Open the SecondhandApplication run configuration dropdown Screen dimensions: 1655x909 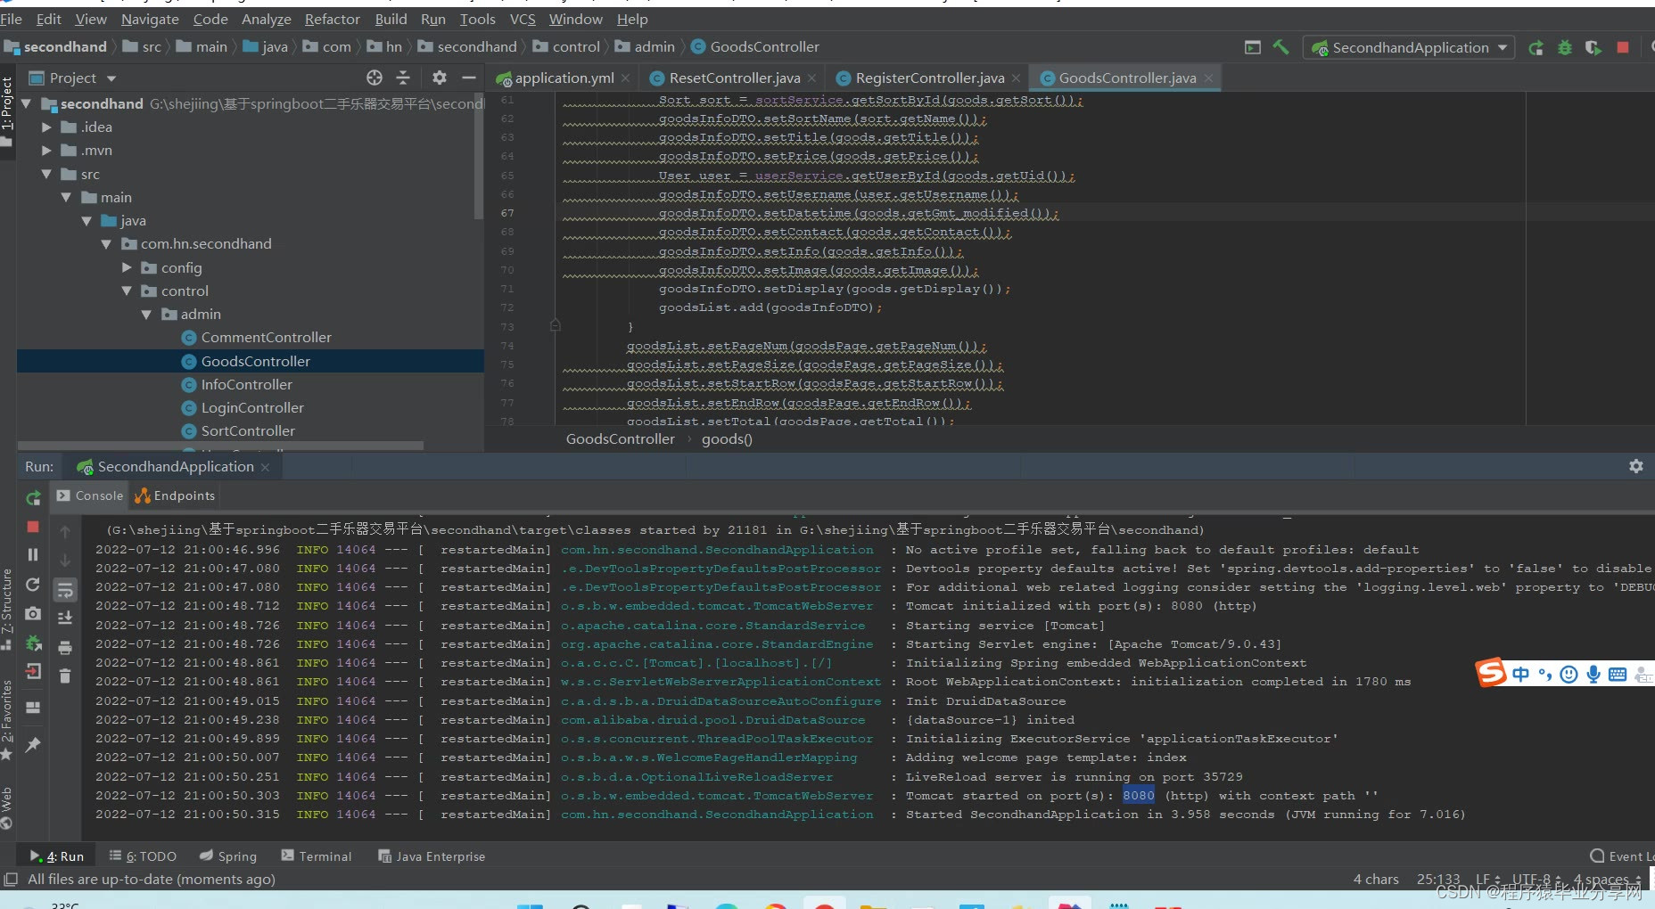[1409, 47]
